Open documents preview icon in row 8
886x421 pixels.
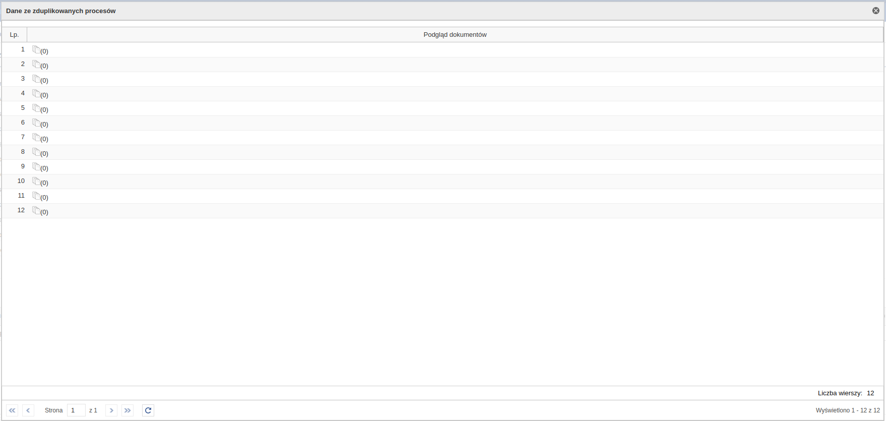pyautogui.click(x=36, y=152)
